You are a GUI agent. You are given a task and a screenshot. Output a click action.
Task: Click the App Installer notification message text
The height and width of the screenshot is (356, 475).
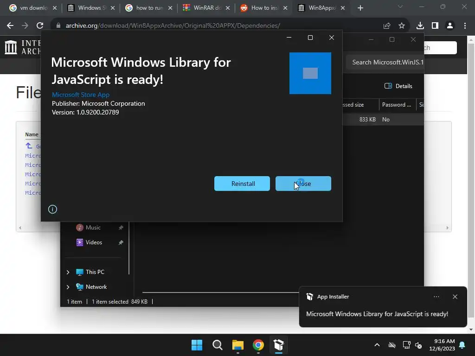tap(377, 314)
